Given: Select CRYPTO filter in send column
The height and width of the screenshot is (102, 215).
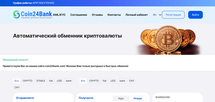Looking at the screenshot, I should click(28, 81).
